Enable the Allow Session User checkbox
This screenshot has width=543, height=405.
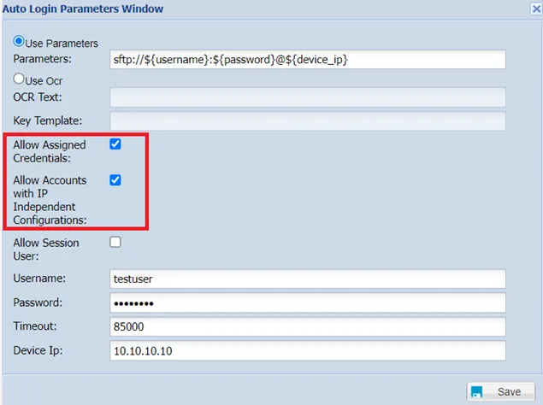pyautogui.click(x=115, y=242)
